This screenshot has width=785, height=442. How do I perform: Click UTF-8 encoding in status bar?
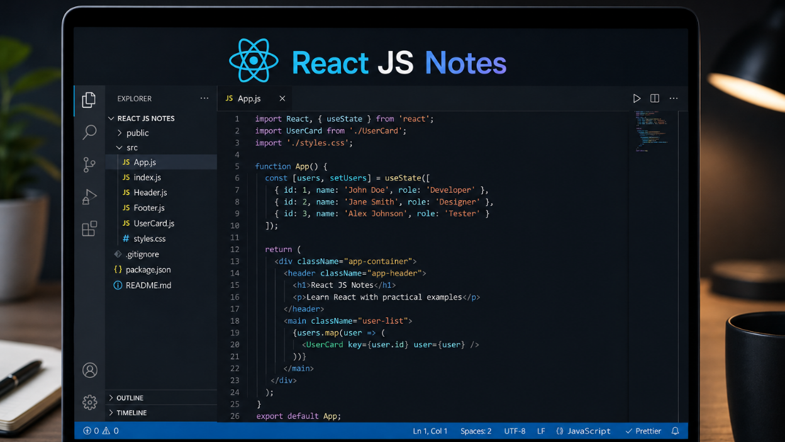[515, 431]
